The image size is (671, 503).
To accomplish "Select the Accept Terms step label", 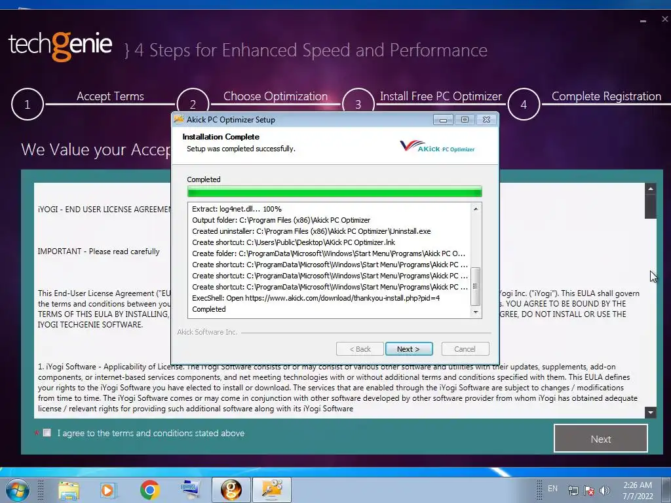I will click(x=110, y=96).
